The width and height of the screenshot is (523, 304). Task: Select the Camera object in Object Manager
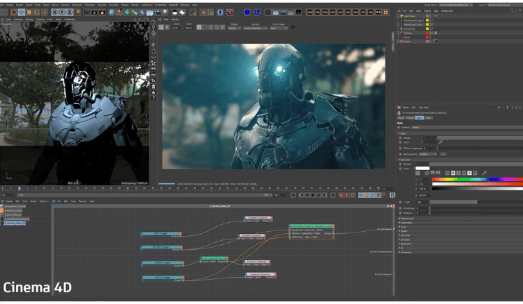407,33
